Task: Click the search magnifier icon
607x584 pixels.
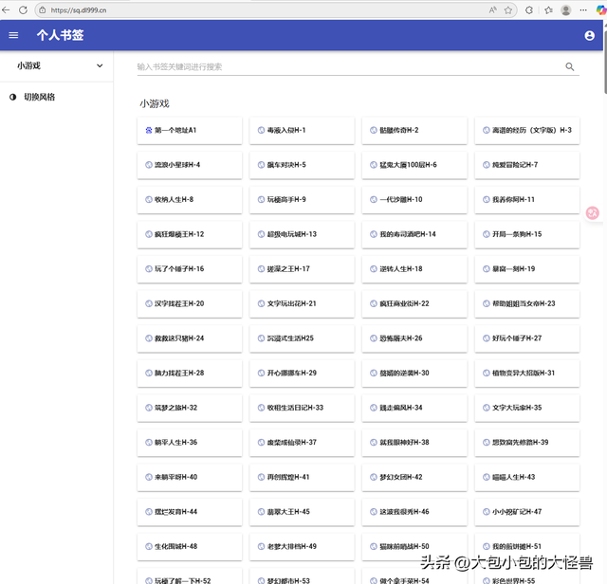Action: tap(570, 67)
